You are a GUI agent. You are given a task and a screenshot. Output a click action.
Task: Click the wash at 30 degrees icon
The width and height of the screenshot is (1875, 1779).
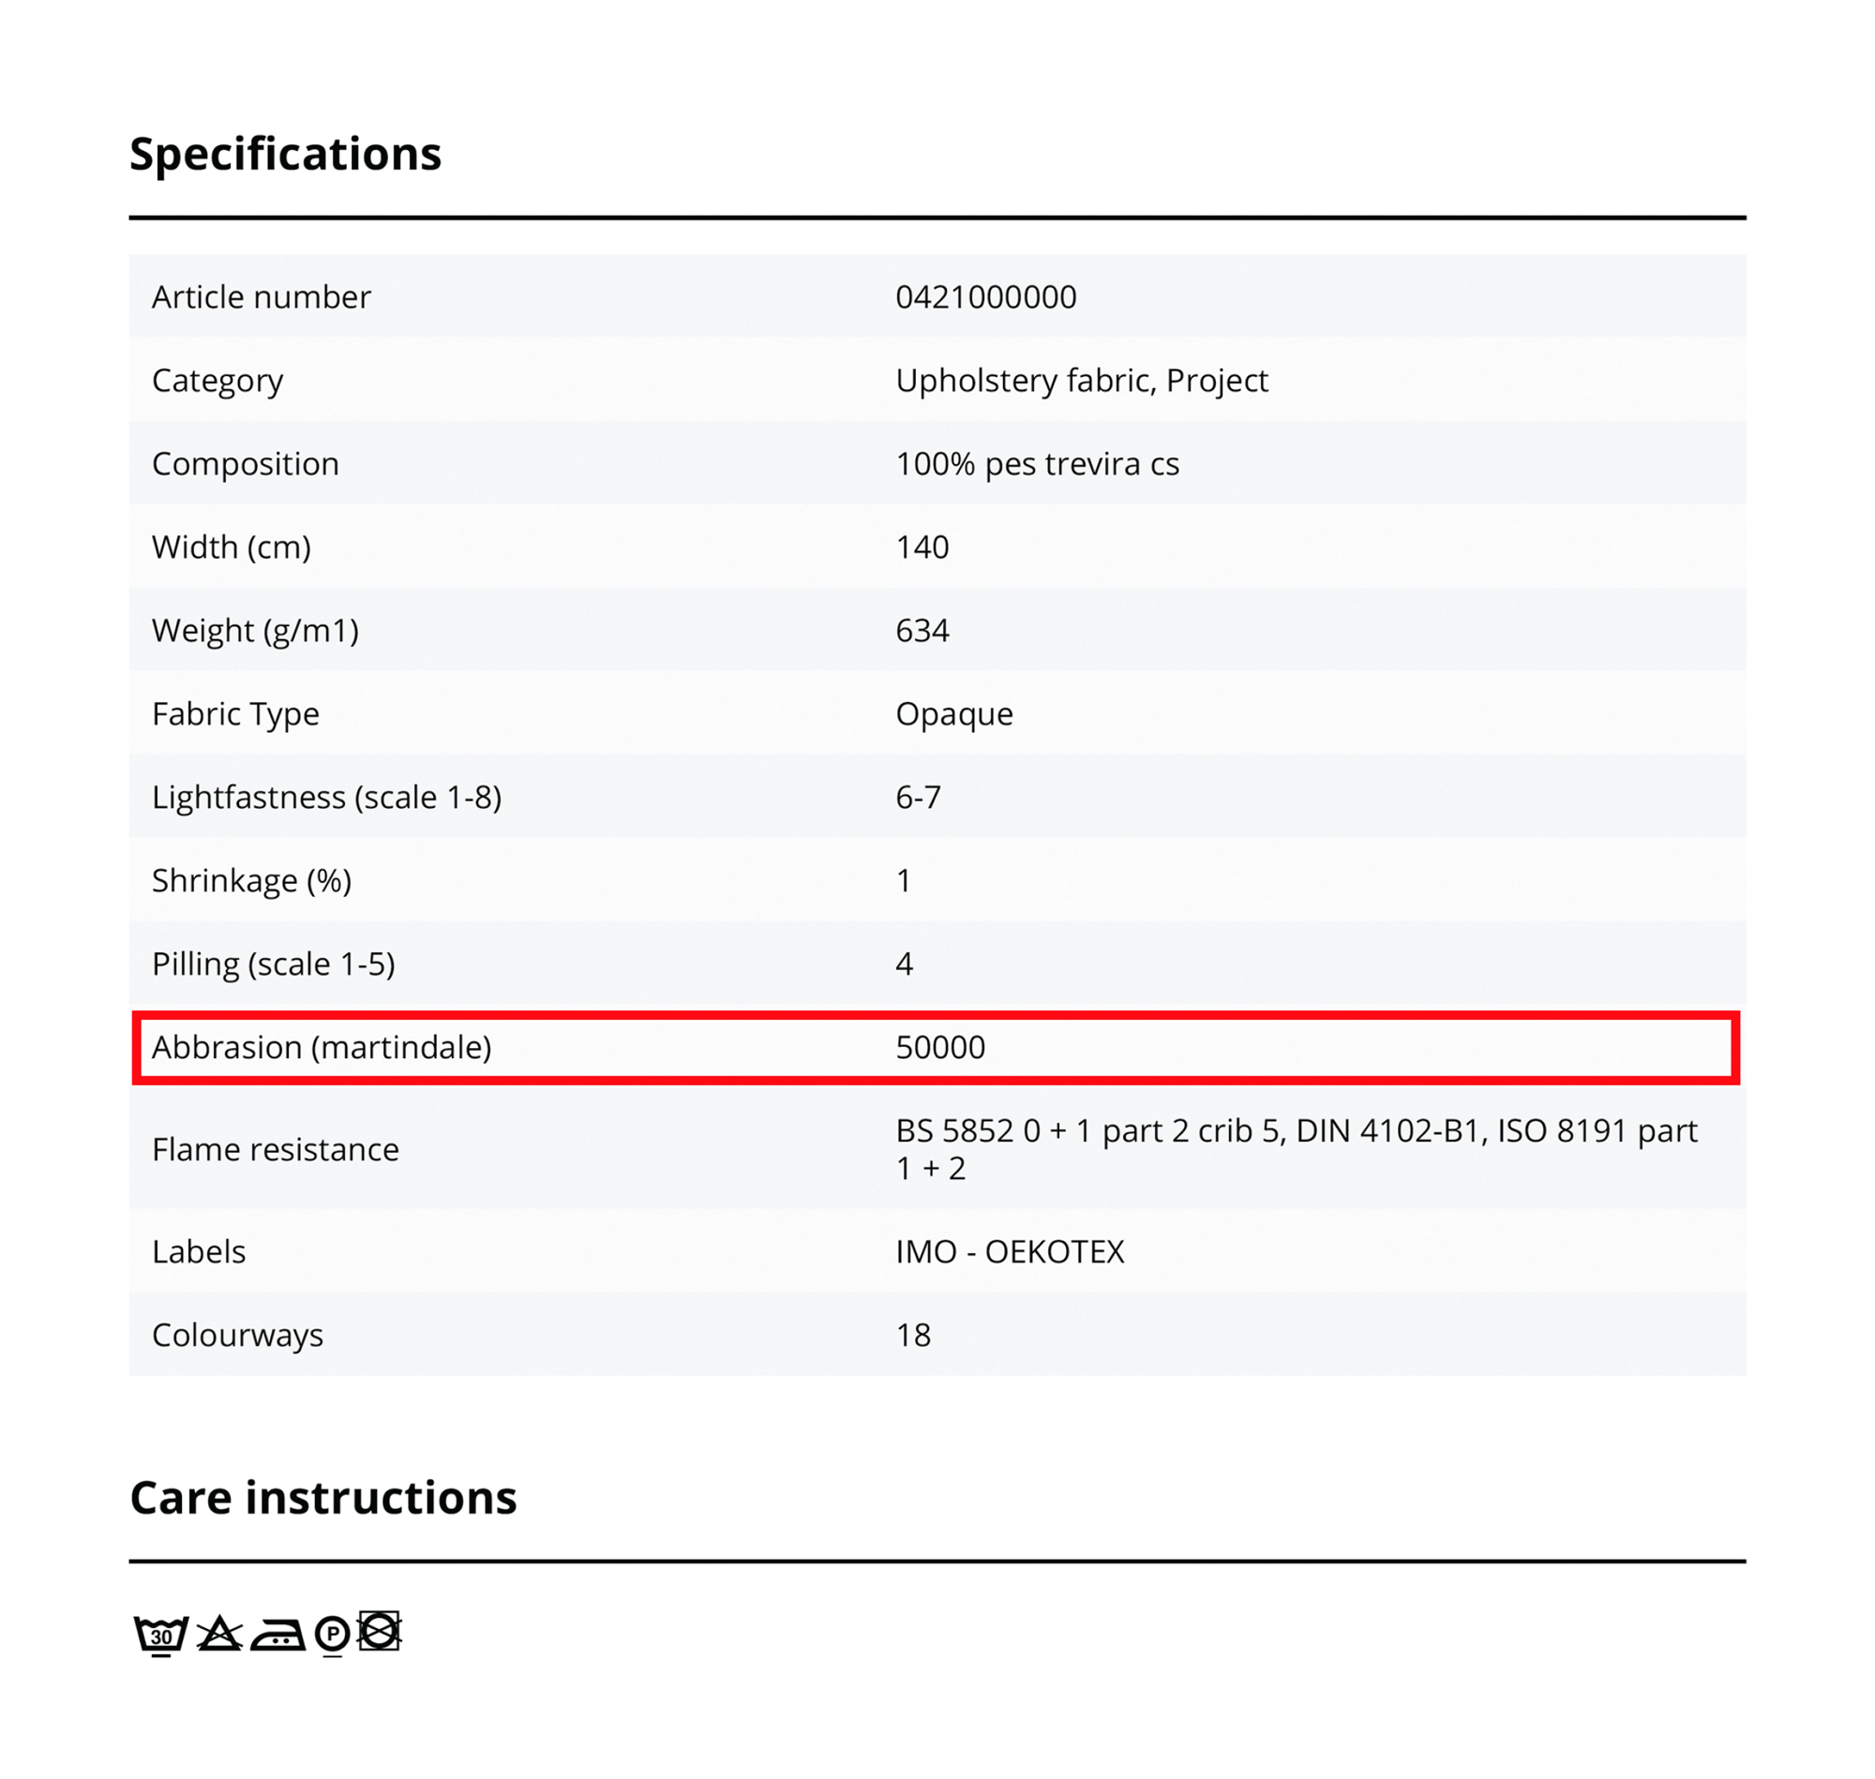pyautogui.click(x=160, y=1635)
